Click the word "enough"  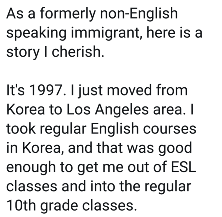pos(31,168)
